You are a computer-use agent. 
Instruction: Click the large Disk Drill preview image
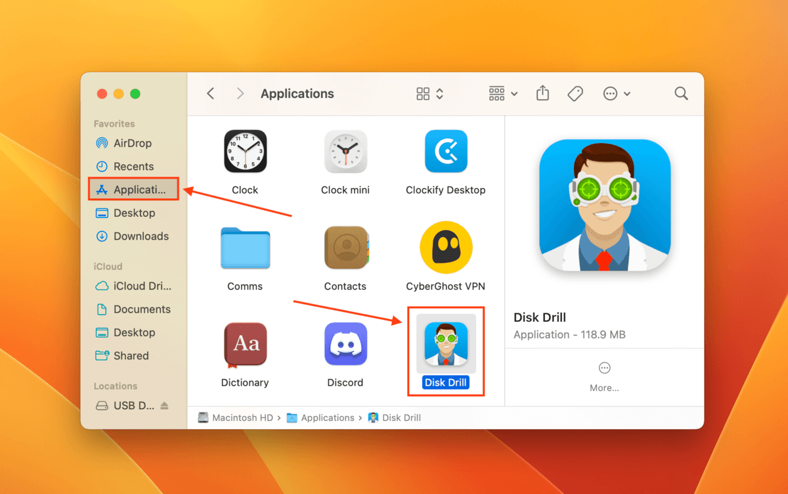pyautogui.click(x=605, y=206)
